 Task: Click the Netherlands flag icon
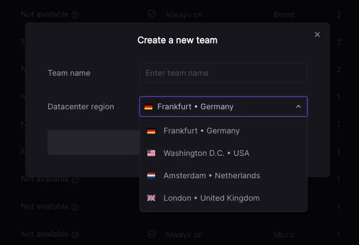pyautogui.click(x=151, y=175)
